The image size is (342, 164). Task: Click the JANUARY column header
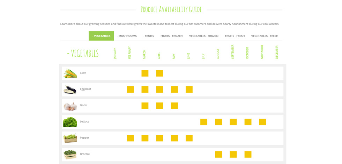click(x=115, y=54)
